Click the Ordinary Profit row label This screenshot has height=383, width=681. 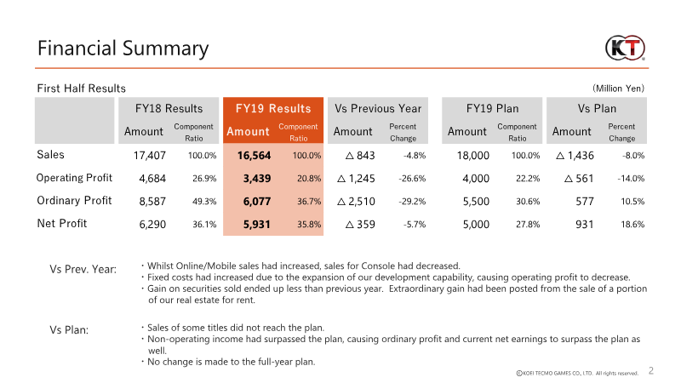(73, 201)
